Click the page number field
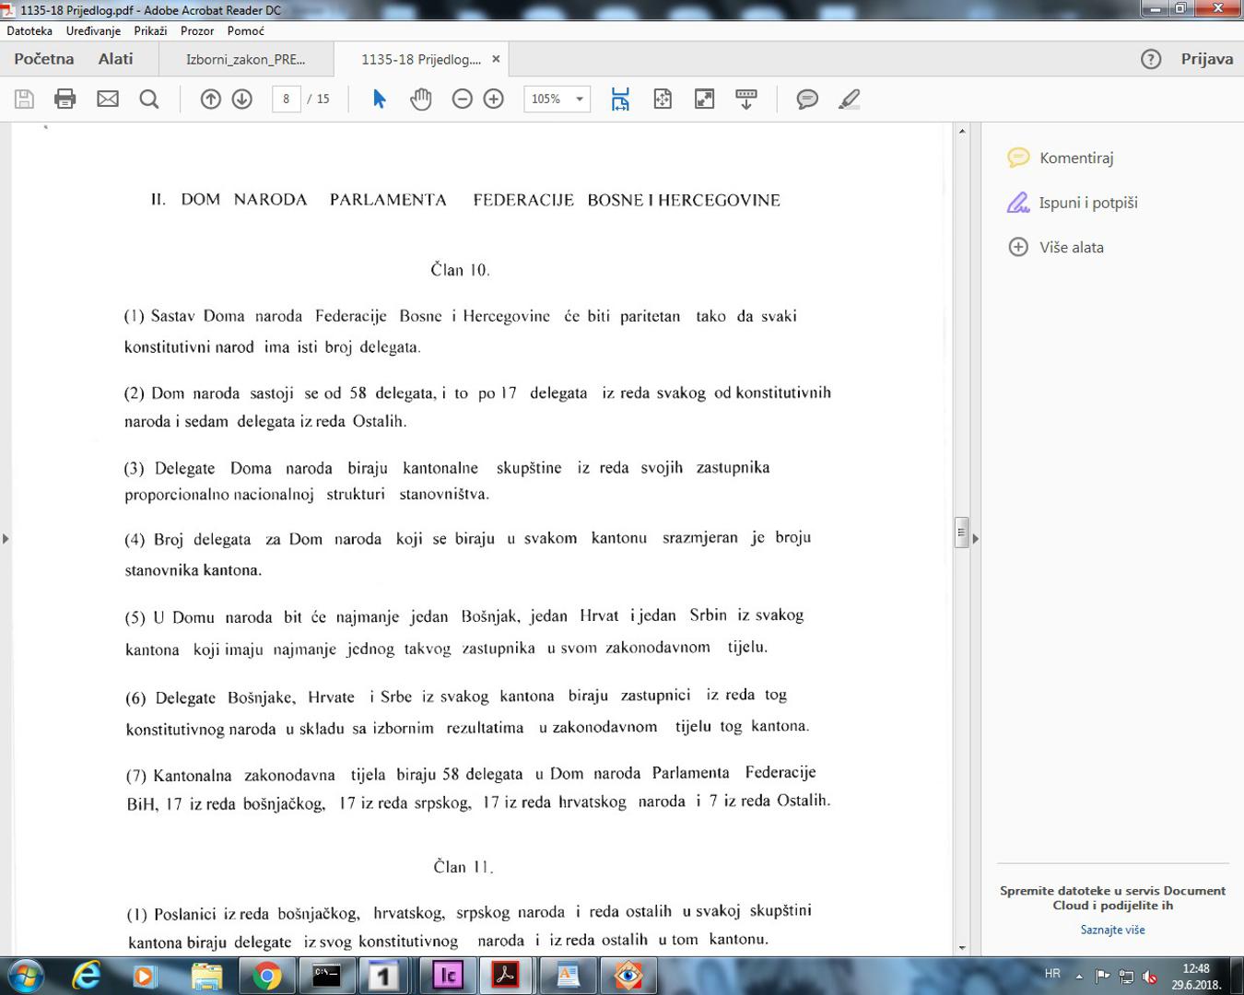The image size is (1244, 995). coord(286,99)
